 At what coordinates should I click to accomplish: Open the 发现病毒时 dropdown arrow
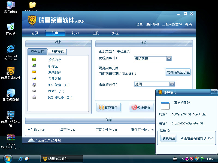169,59
